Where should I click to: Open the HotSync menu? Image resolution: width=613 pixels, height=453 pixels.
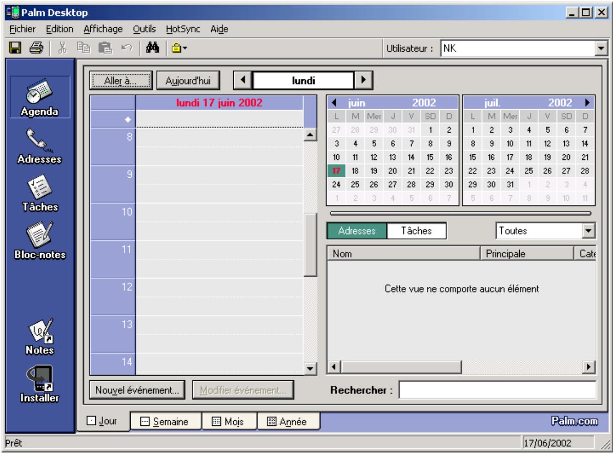[x=183, y=29]
